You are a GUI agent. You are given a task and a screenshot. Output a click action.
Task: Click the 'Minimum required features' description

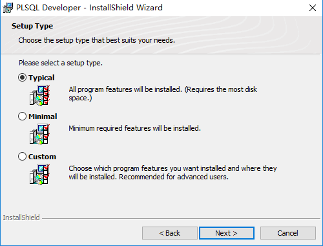pos(135,128)
